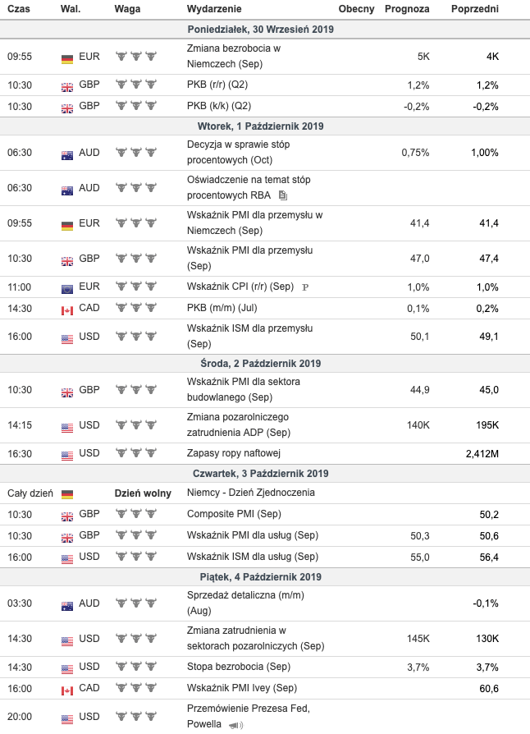Click the US flag in the Zapasy ropy row
The image size is (530, 734).
(67, 454)
